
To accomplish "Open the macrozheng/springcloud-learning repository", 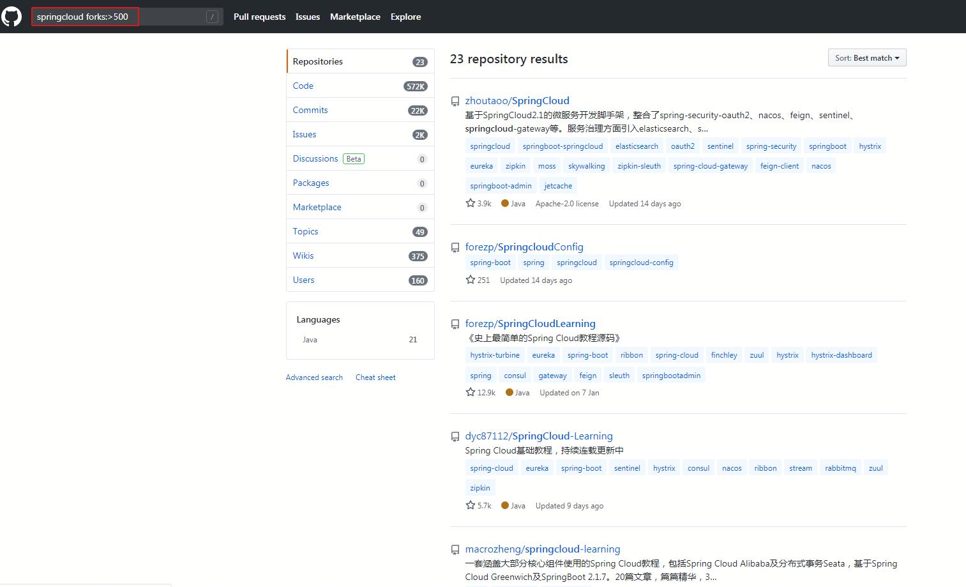I will (x=543, y=549).
